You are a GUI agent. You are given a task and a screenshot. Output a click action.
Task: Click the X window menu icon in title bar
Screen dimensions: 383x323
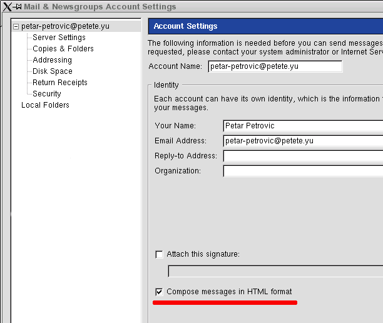coord(8,7)
